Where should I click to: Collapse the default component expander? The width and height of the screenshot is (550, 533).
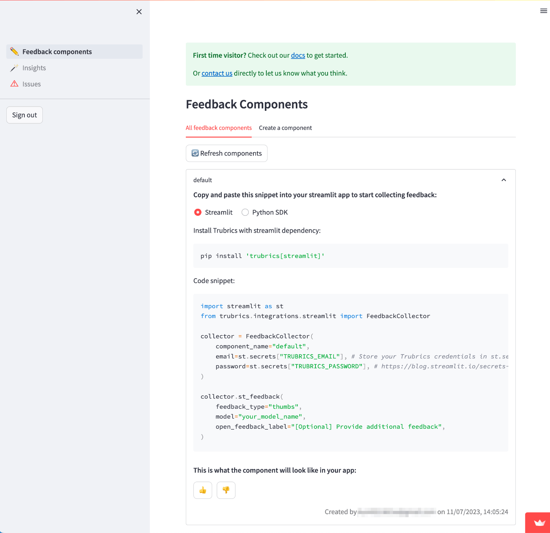pos(504,180)
